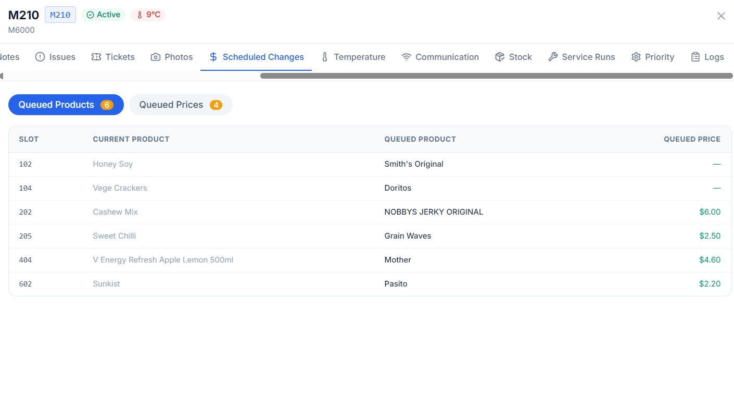
Task: Click queued product Smith's Original
Action: point(414,164)
